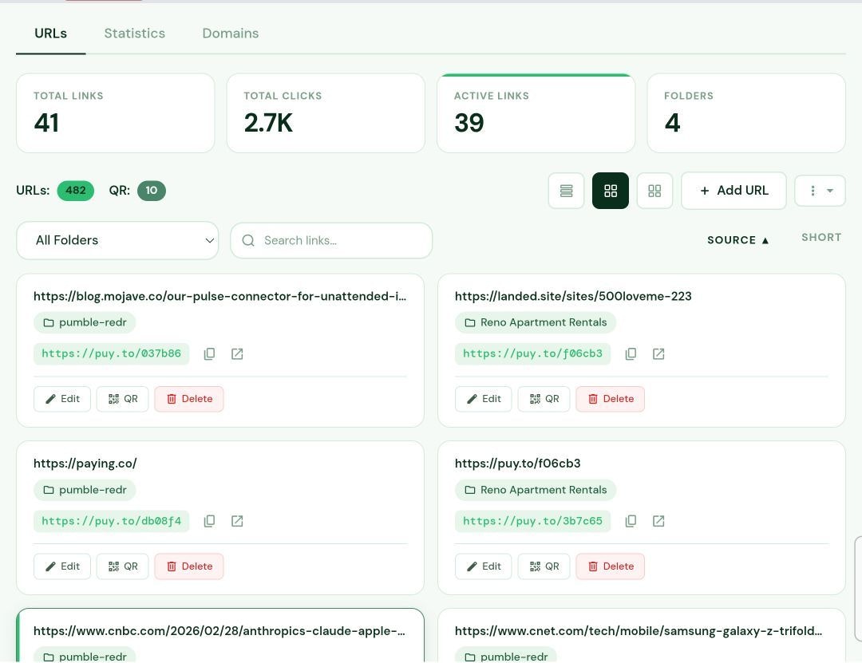The height and width of the screenshot is (663, 862).
Task: Select the active four-square grid view icon
Action: 611,191
